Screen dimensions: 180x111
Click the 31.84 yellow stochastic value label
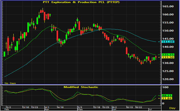[167, 98]
